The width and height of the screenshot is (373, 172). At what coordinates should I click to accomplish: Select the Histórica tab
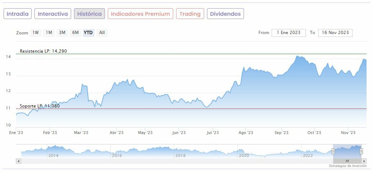pyautogui.click(x=89, y=14)
